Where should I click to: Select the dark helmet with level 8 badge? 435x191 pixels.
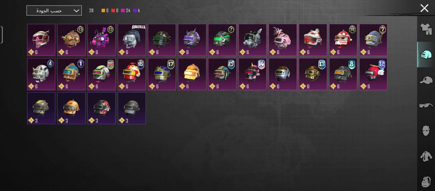pyautogui.click(x=343, y=74)
